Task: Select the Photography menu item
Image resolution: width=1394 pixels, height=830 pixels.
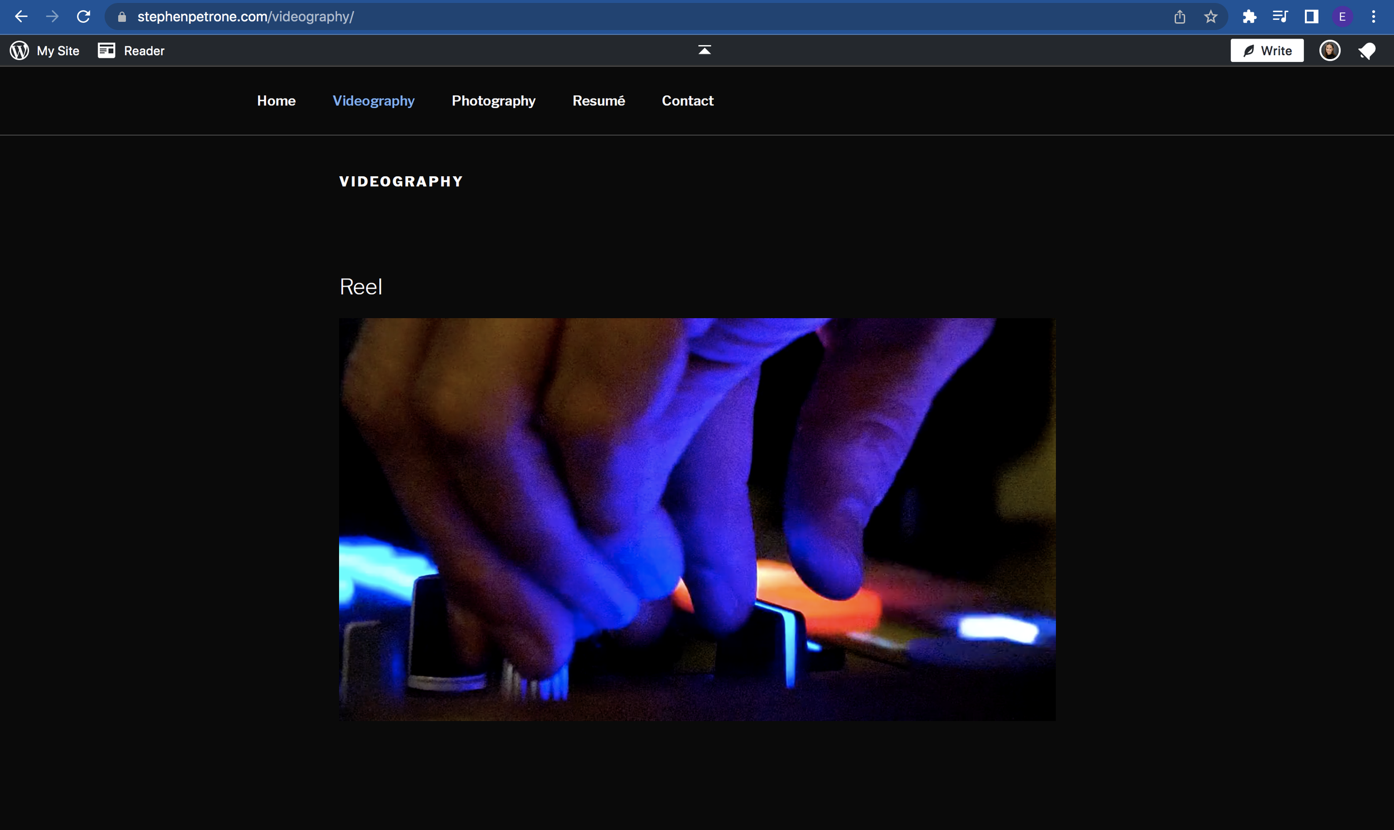Action: pos(493,101)
